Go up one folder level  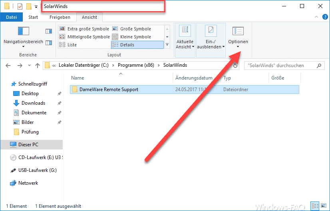click(38, 66)
